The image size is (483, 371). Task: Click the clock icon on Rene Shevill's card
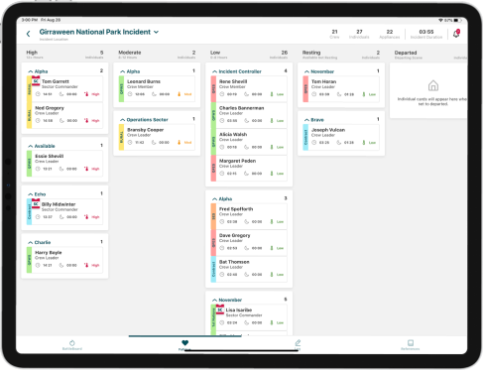coord(222,94)
